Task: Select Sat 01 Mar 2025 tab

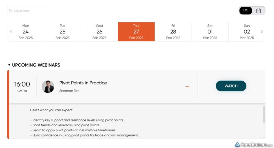Action: coord(210,32)
